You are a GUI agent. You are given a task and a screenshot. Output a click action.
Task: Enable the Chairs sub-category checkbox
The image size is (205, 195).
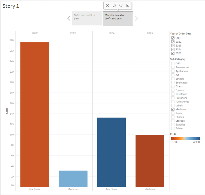click(x=173, y=86)
